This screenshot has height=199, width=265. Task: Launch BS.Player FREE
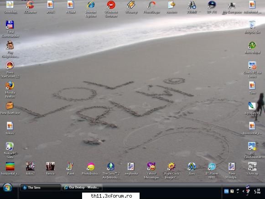point(212,170)
